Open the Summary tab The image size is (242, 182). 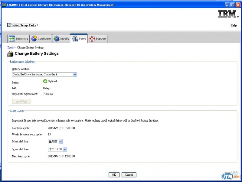coord(18,39)
